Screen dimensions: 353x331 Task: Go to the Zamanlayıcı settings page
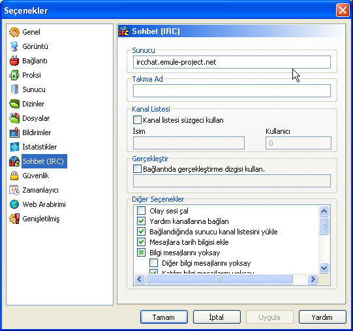[40, 190]
